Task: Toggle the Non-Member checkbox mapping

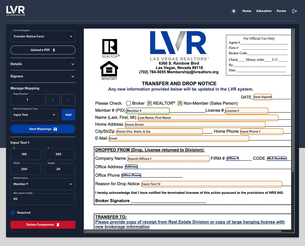Action: tap(180, 103)
